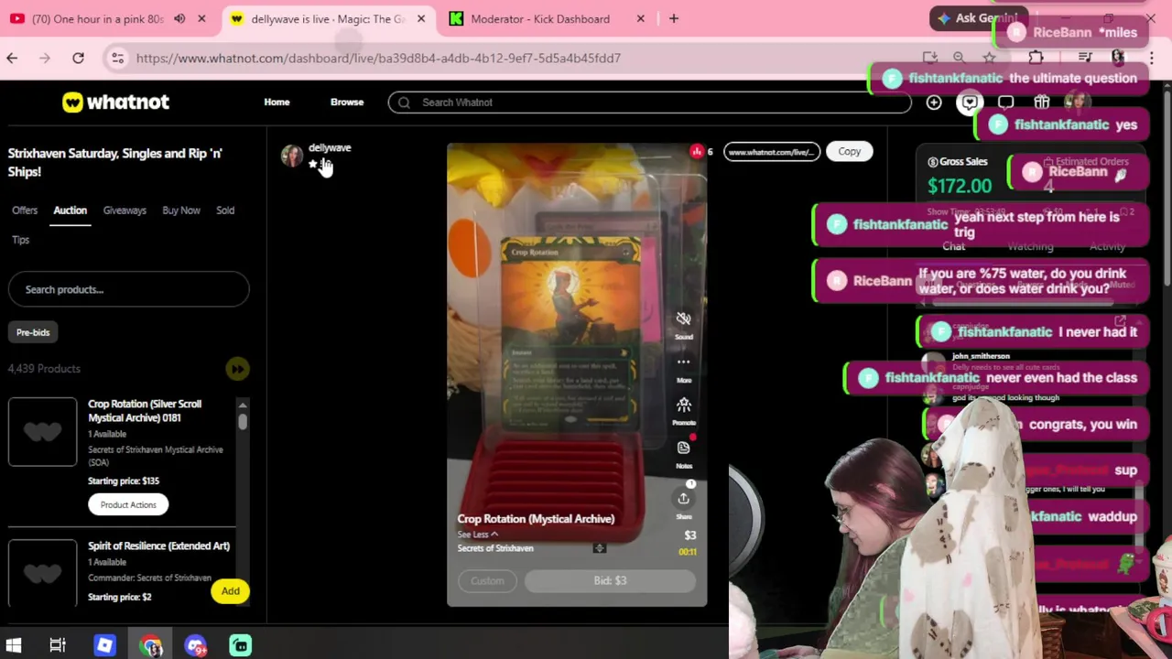Click the Promote icon
This screenshot has width=1172, height=659.
[683, 405]
